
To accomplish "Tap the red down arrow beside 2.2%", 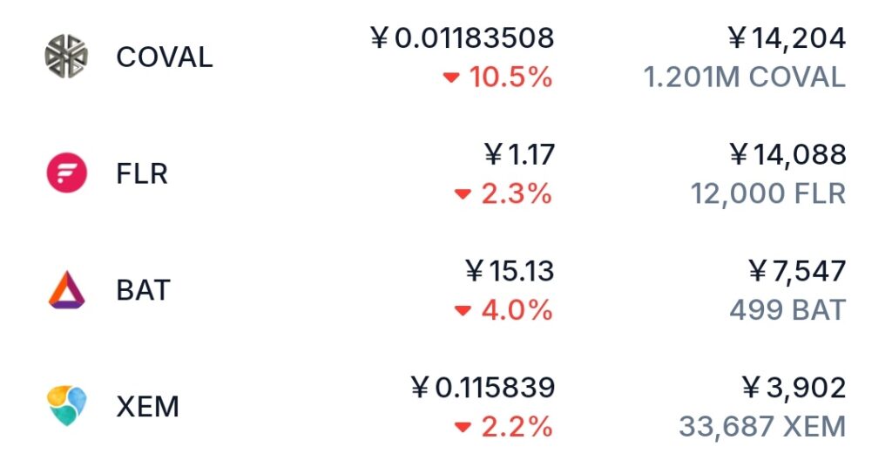I will click(463, 428).
